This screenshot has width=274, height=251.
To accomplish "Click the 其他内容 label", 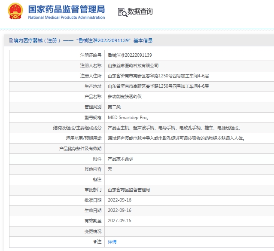I will [x=93, y=169].
